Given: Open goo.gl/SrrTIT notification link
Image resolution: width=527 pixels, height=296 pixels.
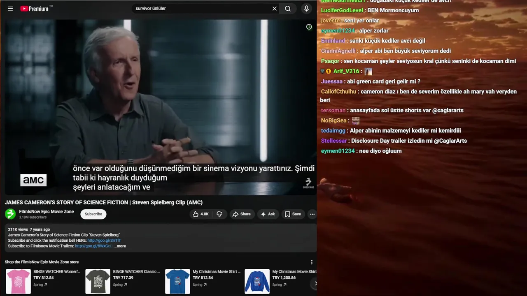Looking at the screenshot, I should [104, 240].
